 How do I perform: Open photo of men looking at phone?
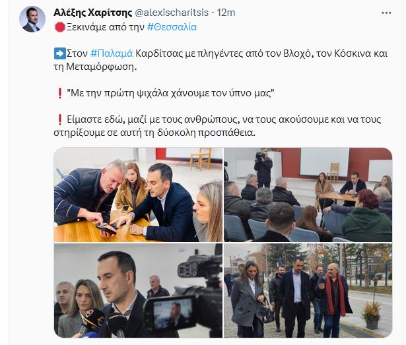click(138, 195)
